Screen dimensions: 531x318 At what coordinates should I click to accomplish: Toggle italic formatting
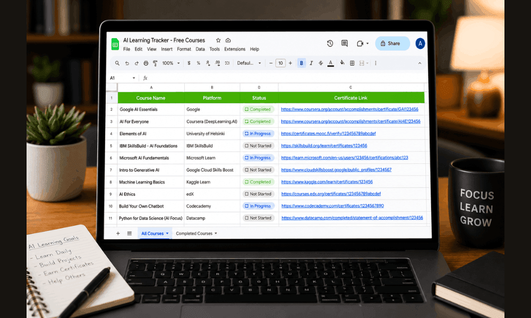311,63
